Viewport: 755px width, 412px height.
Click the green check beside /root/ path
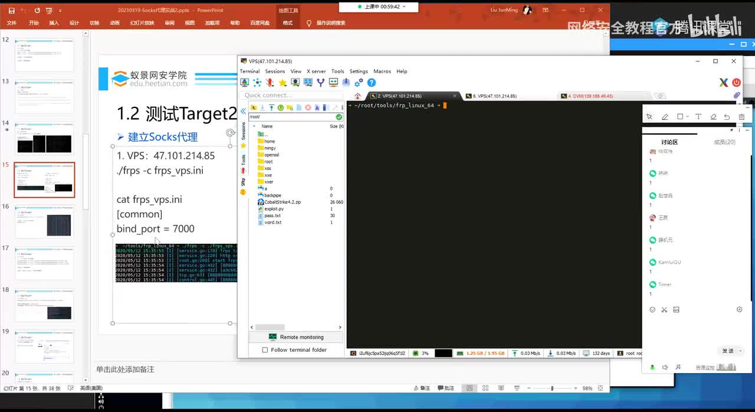click(339, 117)
